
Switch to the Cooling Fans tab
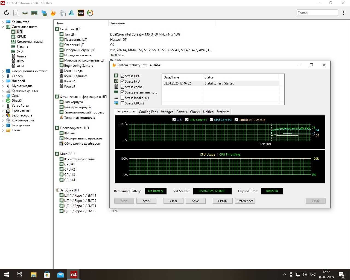(148, 112)
